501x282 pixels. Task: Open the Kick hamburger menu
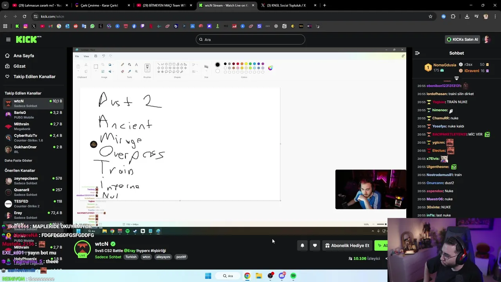coord(8,39)
